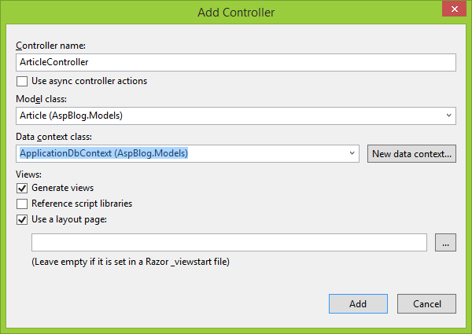Click the Razor _viewstart hint text

coord(135,262)
